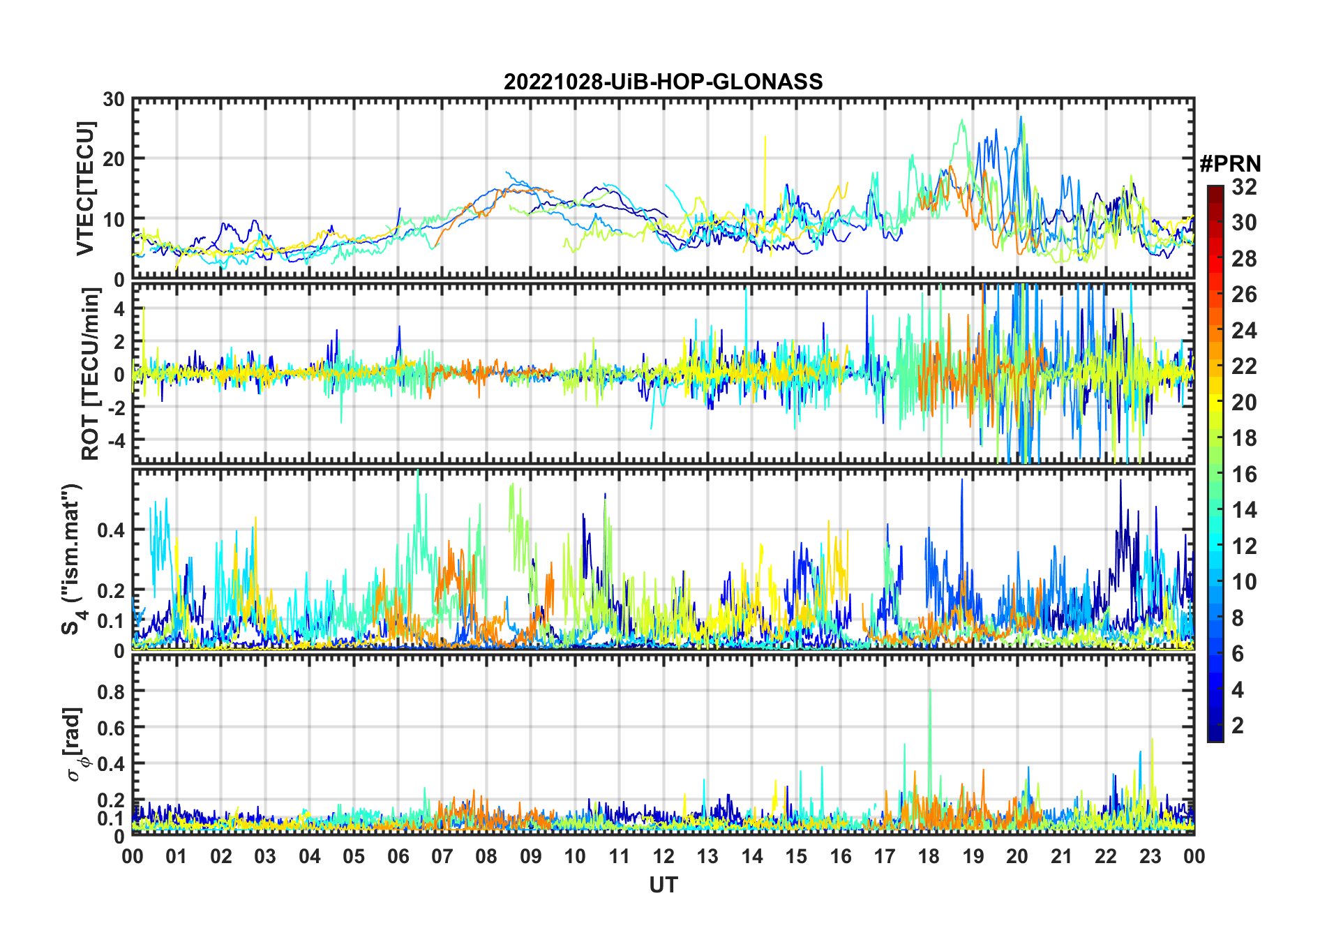The image size is (1327, 928).
Task: Click the ROT y-axis tick -4
Action: pos(116,440)
